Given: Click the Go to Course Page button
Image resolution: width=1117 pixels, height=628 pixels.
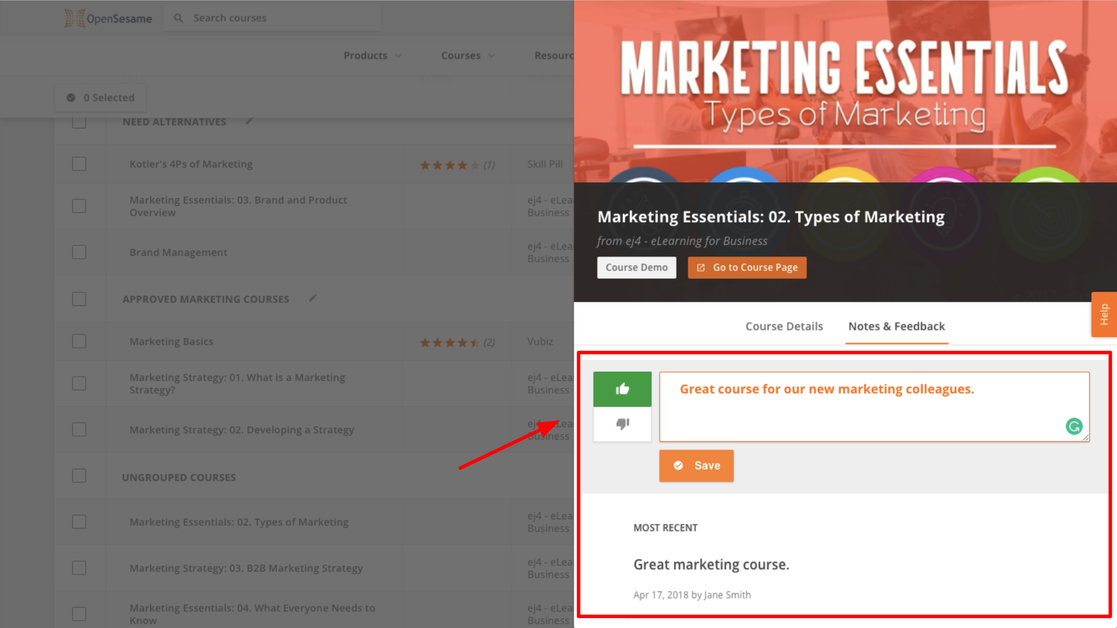Looking at the screenshot, I should tap(747, 267).
